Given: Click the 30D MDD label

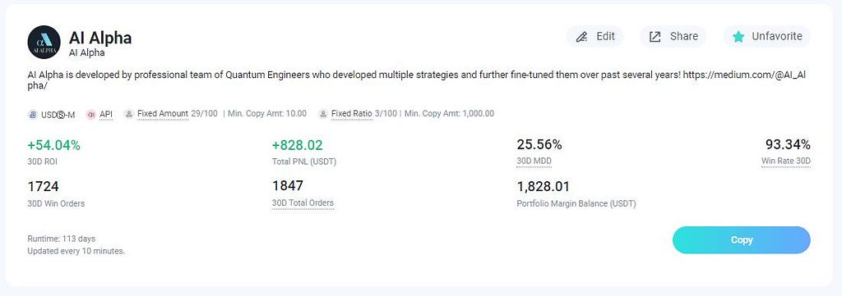Looking at the screenshot, I should point(534,161).
